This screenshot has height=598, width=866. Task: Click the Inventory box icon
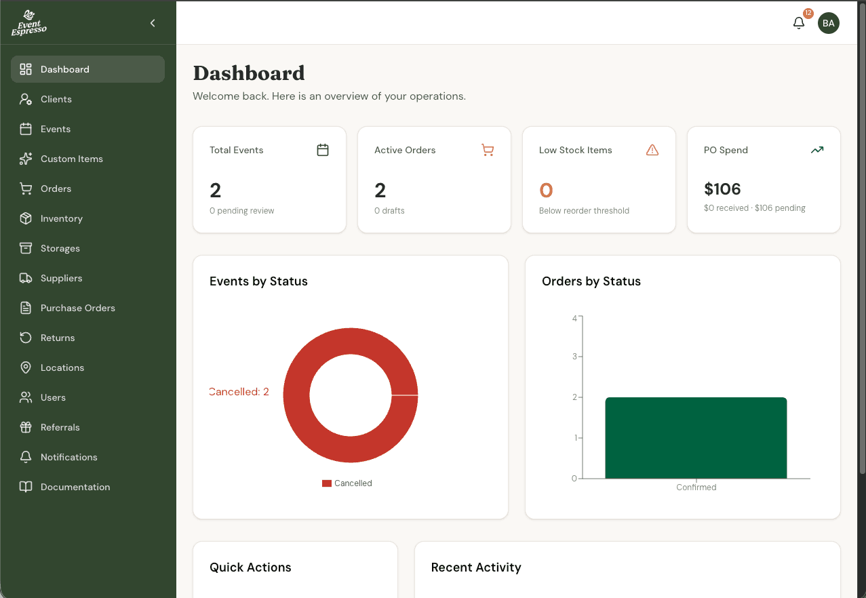(26, 218)
